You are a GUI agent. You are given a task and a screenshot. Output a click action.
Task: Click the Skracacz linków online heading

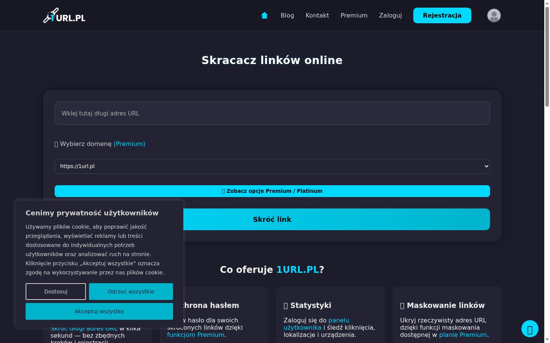pos(272,60)
